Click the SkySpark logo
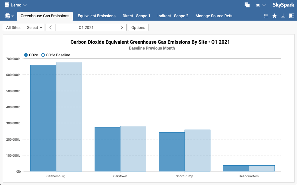 pos(283,5)
